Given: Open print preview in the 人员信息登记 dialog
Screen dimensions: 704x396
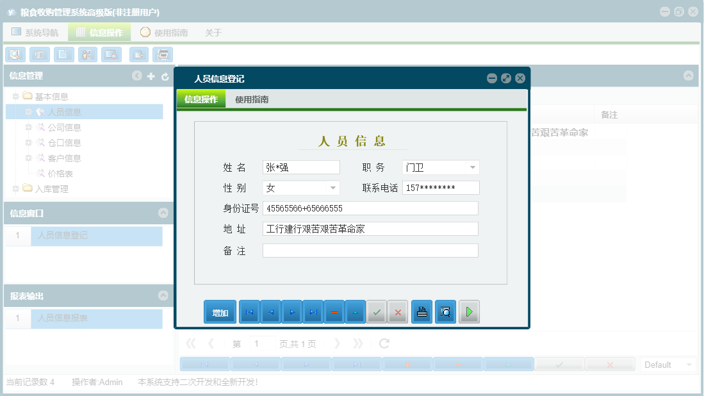Looking at the screenshot, I should click(x=445, y=312).
